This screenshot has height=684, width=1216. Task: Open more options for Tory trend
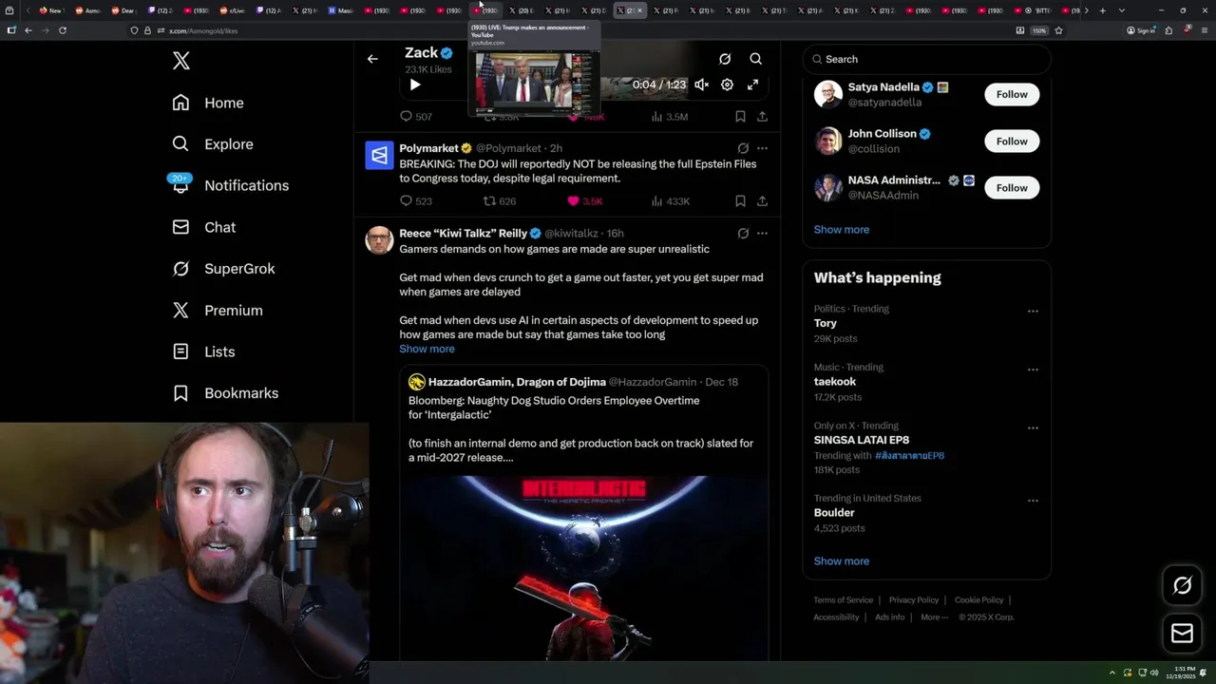click(1033, 311)
